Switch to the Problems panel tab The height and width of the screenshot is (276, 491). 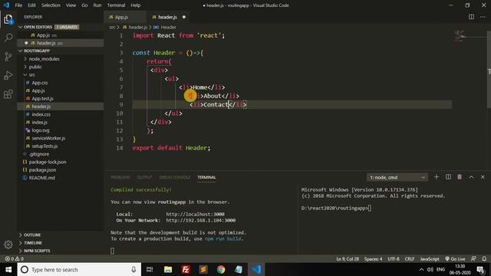click(x=120, y=177)
